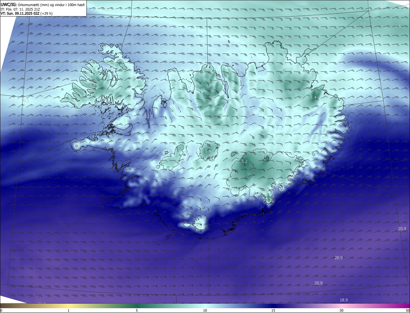
Task: Click the 7.5 value label
Action: 398,26
